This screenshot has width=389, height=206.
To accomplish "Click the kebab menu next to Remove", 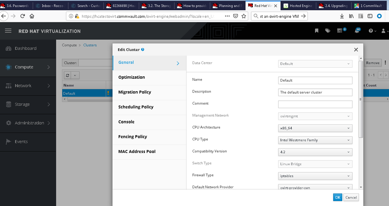I will pyautogui.click(x=385, y=63).
